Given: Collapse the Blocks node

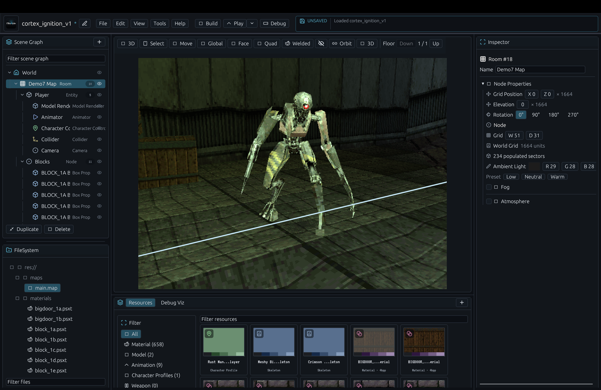Looking at the screenshot, I should click(22, 161).
